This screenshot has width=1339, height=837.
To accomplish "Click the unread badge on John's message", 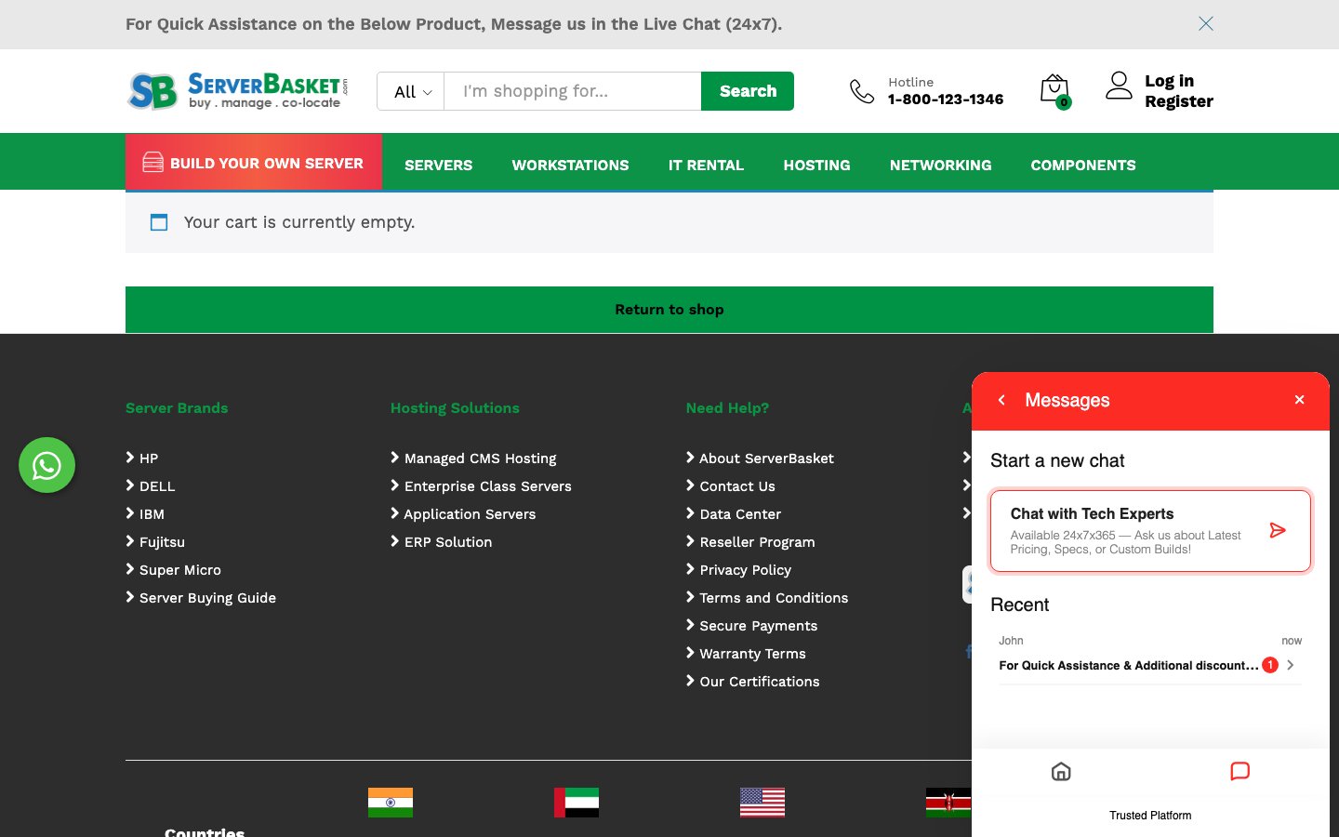I will pos(1270,665).
